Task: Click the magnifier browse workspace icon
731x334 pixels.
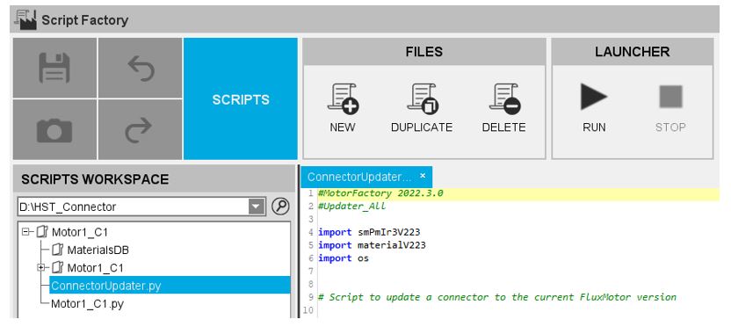Action: click(280, 207)
